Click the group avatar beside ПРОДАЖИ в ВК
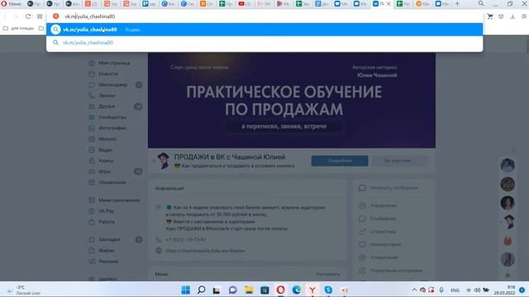This screenshot has height=297, width=529. [164, 161]
